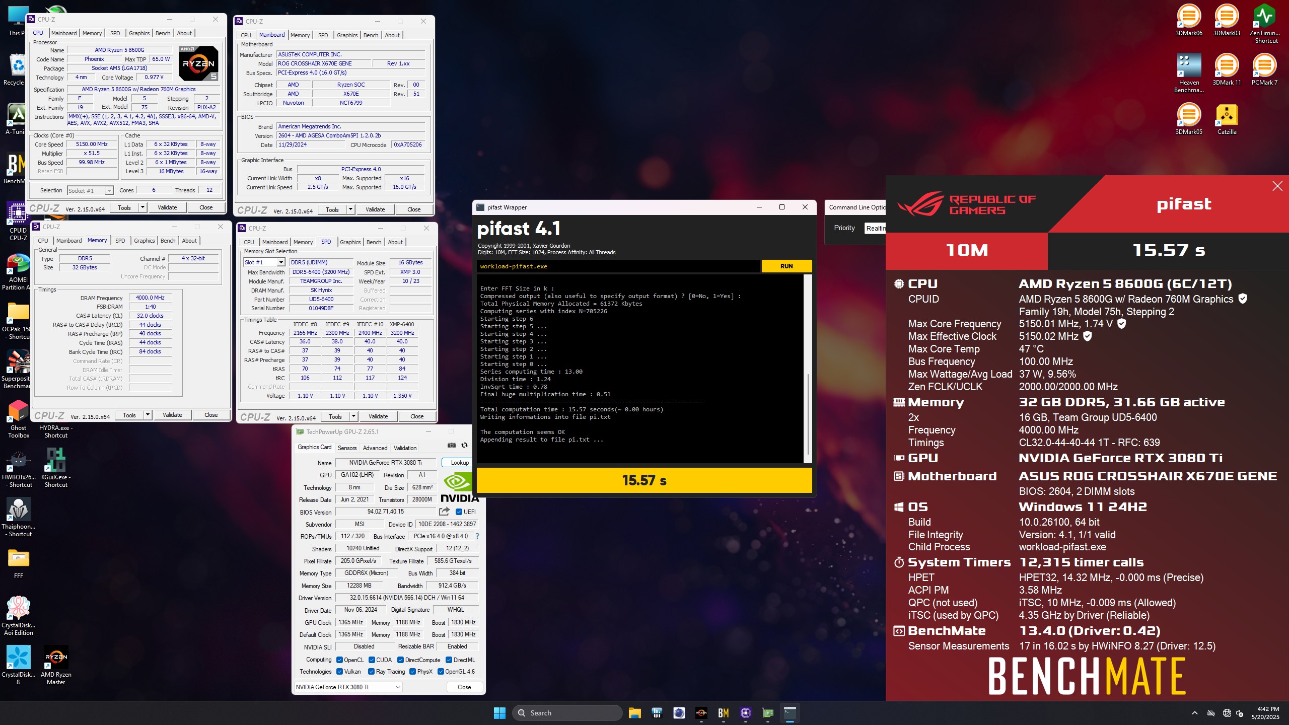Screen dimensions: 1289x725
Task: Toggle PhysX checkbox in GPU-Z
Action: (413, 672)
